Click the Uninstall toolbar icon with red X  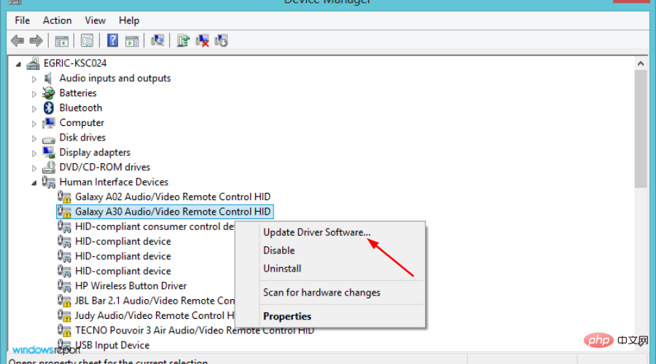[202, 41]
